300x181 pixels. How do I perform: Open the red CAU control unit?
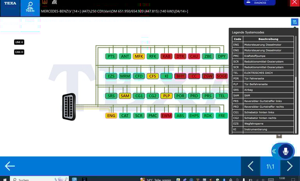[194, 56]
